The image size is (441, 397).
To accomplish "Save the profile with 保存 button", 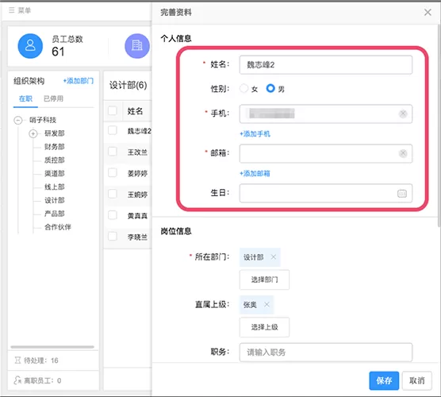I will click(x=384, y=380).
